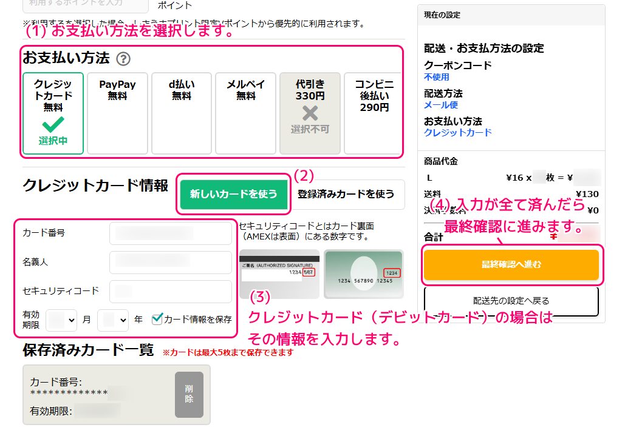
Task: Click 配送先の設定へ戻る button
Action: pyautogui.click(x=511, y=301)
